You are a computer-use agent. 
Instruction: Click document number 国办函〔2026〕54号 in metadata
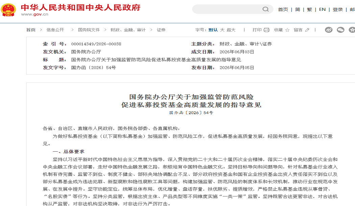tap(94, 68)
